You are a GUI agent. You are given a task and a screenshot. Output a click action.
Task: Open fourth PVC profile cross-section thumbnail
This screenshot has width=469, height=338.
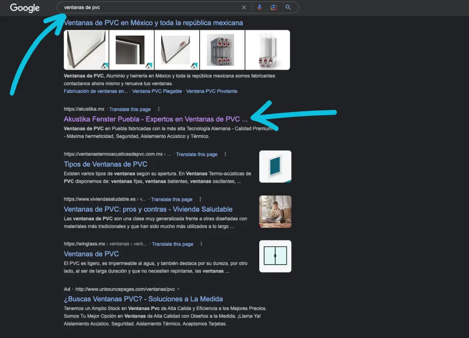tap(222, 50)
